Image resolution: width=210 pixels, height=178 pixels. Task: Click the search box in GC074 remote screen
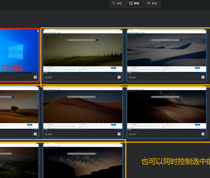pos(165,97)
